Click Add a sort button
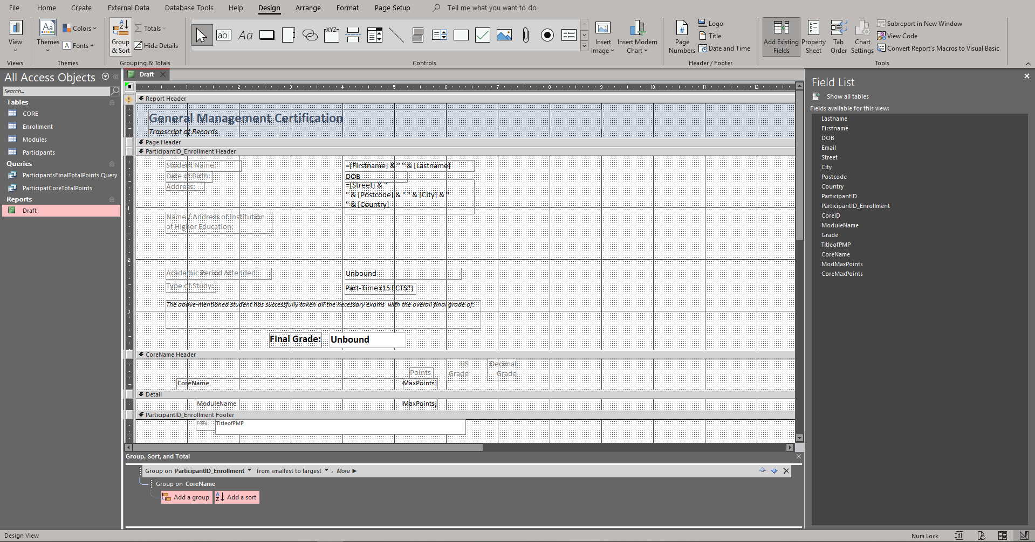Image resolution: width=1035 pixels, height=542 pixels. point(237,497)
